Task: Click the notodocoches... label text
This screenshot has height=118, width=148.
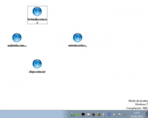Action: 78,45
